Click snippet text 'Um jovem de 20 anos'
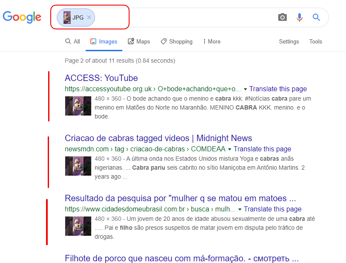 (153, 219)
